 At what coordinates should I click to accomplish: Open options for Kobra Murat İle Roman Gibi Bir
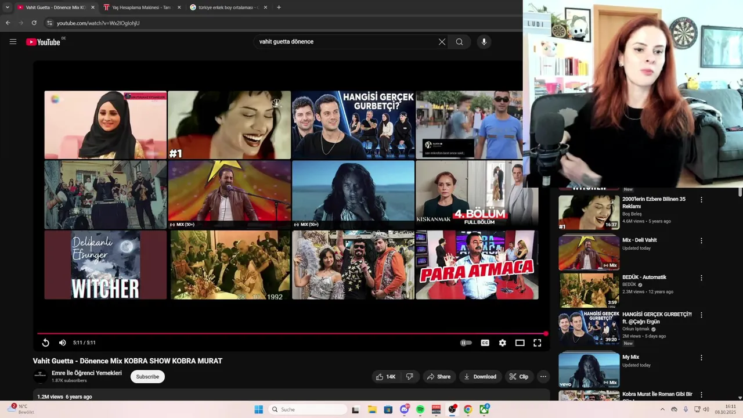tap(701, 395)
